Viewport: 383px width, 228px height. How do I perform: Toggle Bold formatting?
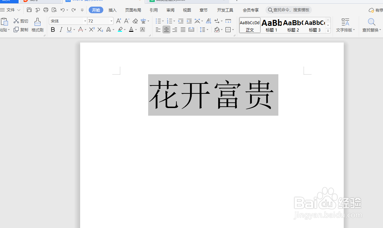[53, 30]
